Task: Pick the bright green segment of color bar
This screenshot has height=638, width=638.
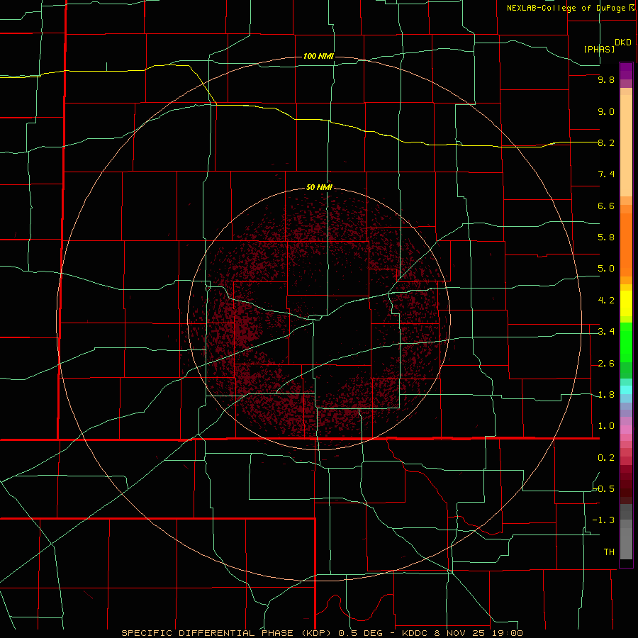Action: click(626, 342)
